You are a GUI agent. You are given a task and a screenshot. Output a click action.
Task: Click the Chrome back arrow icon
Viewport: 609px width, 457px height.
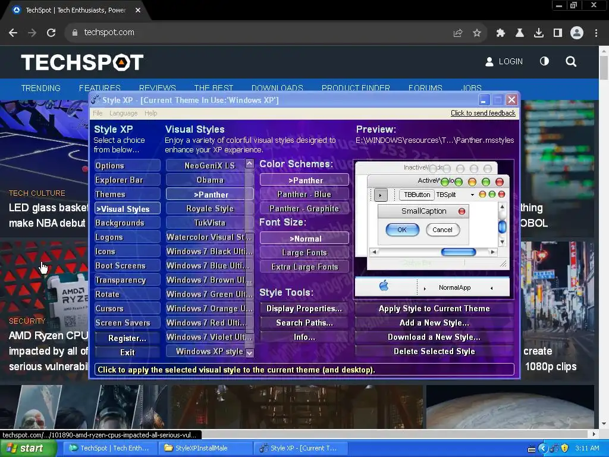pos(13,33)
